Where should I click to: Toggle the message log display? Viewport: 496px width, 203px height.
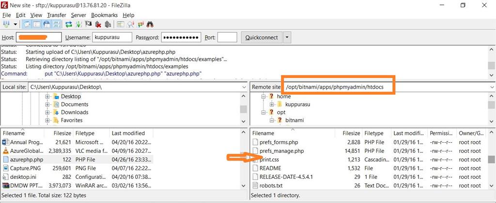[27, 24]
